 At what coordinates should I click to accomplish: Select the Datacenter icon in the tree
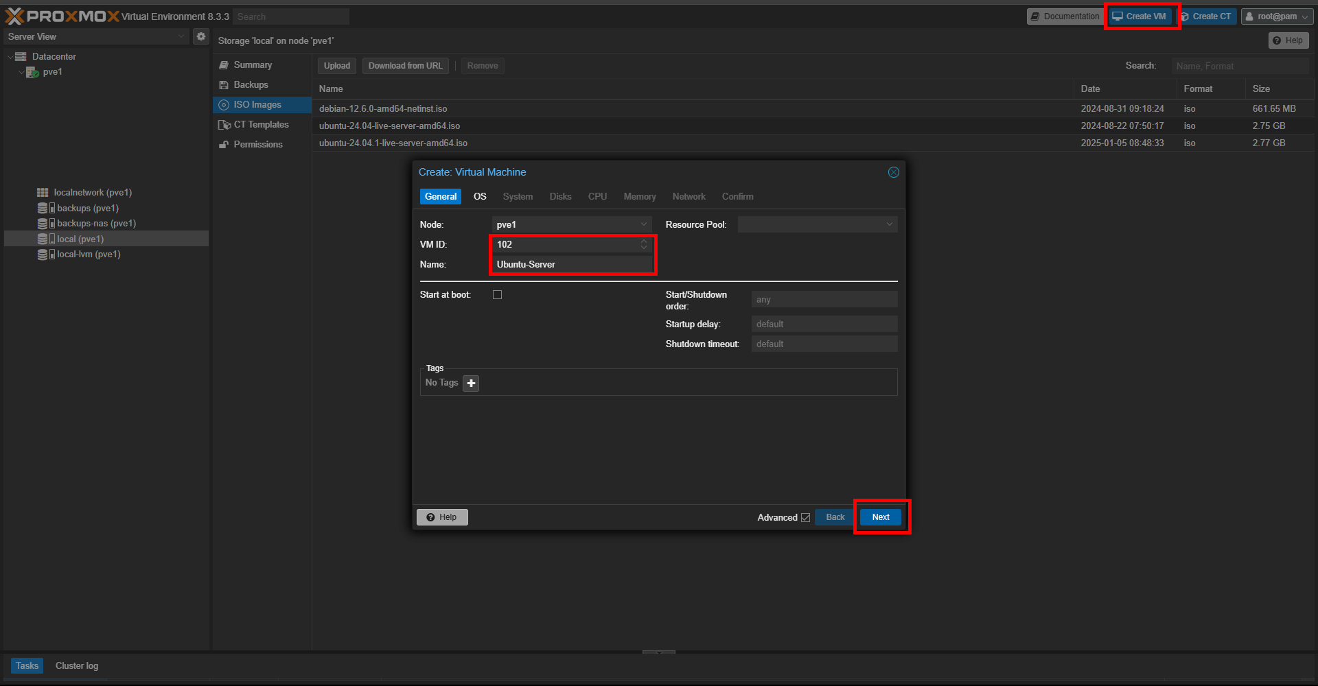point(21,56)
